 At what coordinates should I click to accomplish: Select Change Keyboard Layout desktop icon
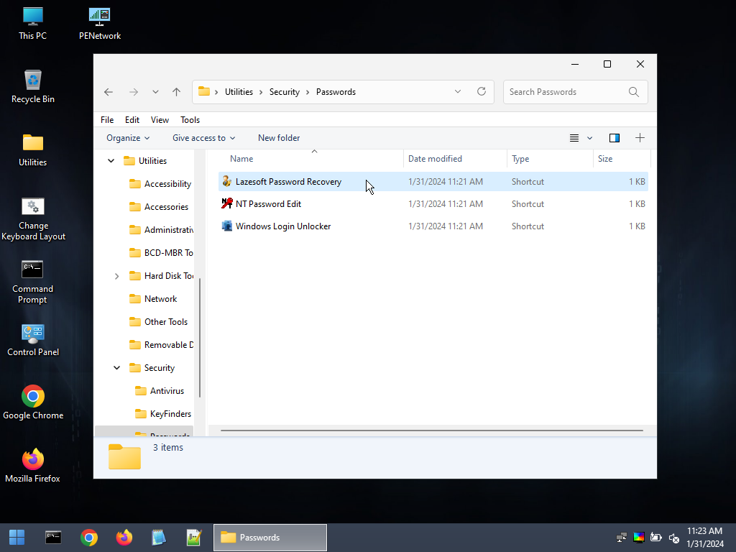[33, 218]
